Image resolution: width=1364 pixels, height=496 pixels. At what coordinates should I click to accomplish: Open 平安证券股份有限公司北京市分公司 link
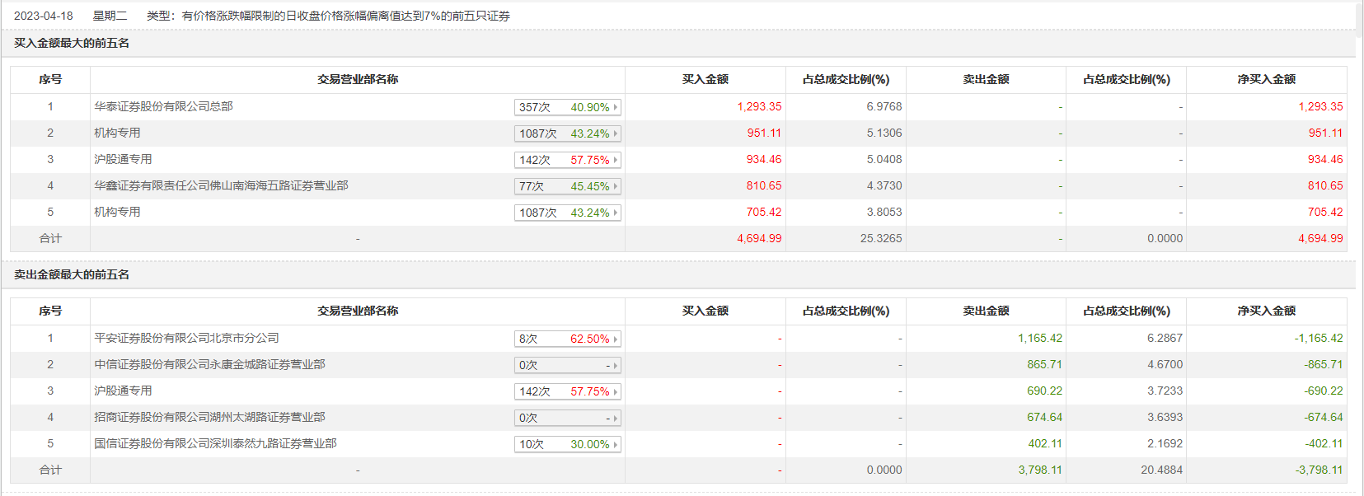pyautogui.click(x=186, y=338)
